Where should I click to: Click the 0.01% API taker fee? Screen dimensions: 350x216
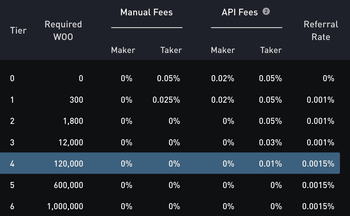point(270,164)
